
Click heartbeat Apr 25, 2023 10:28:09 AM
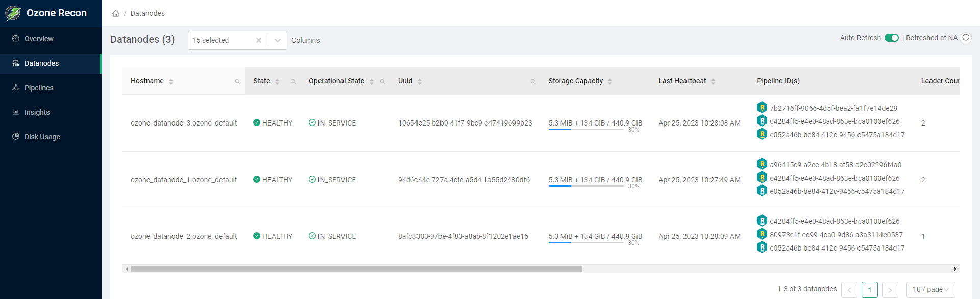699,236
